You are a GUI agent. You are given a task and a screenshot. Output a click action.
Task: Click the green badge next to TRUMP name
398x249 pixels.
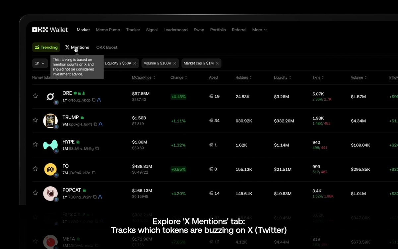pos(82,118)
